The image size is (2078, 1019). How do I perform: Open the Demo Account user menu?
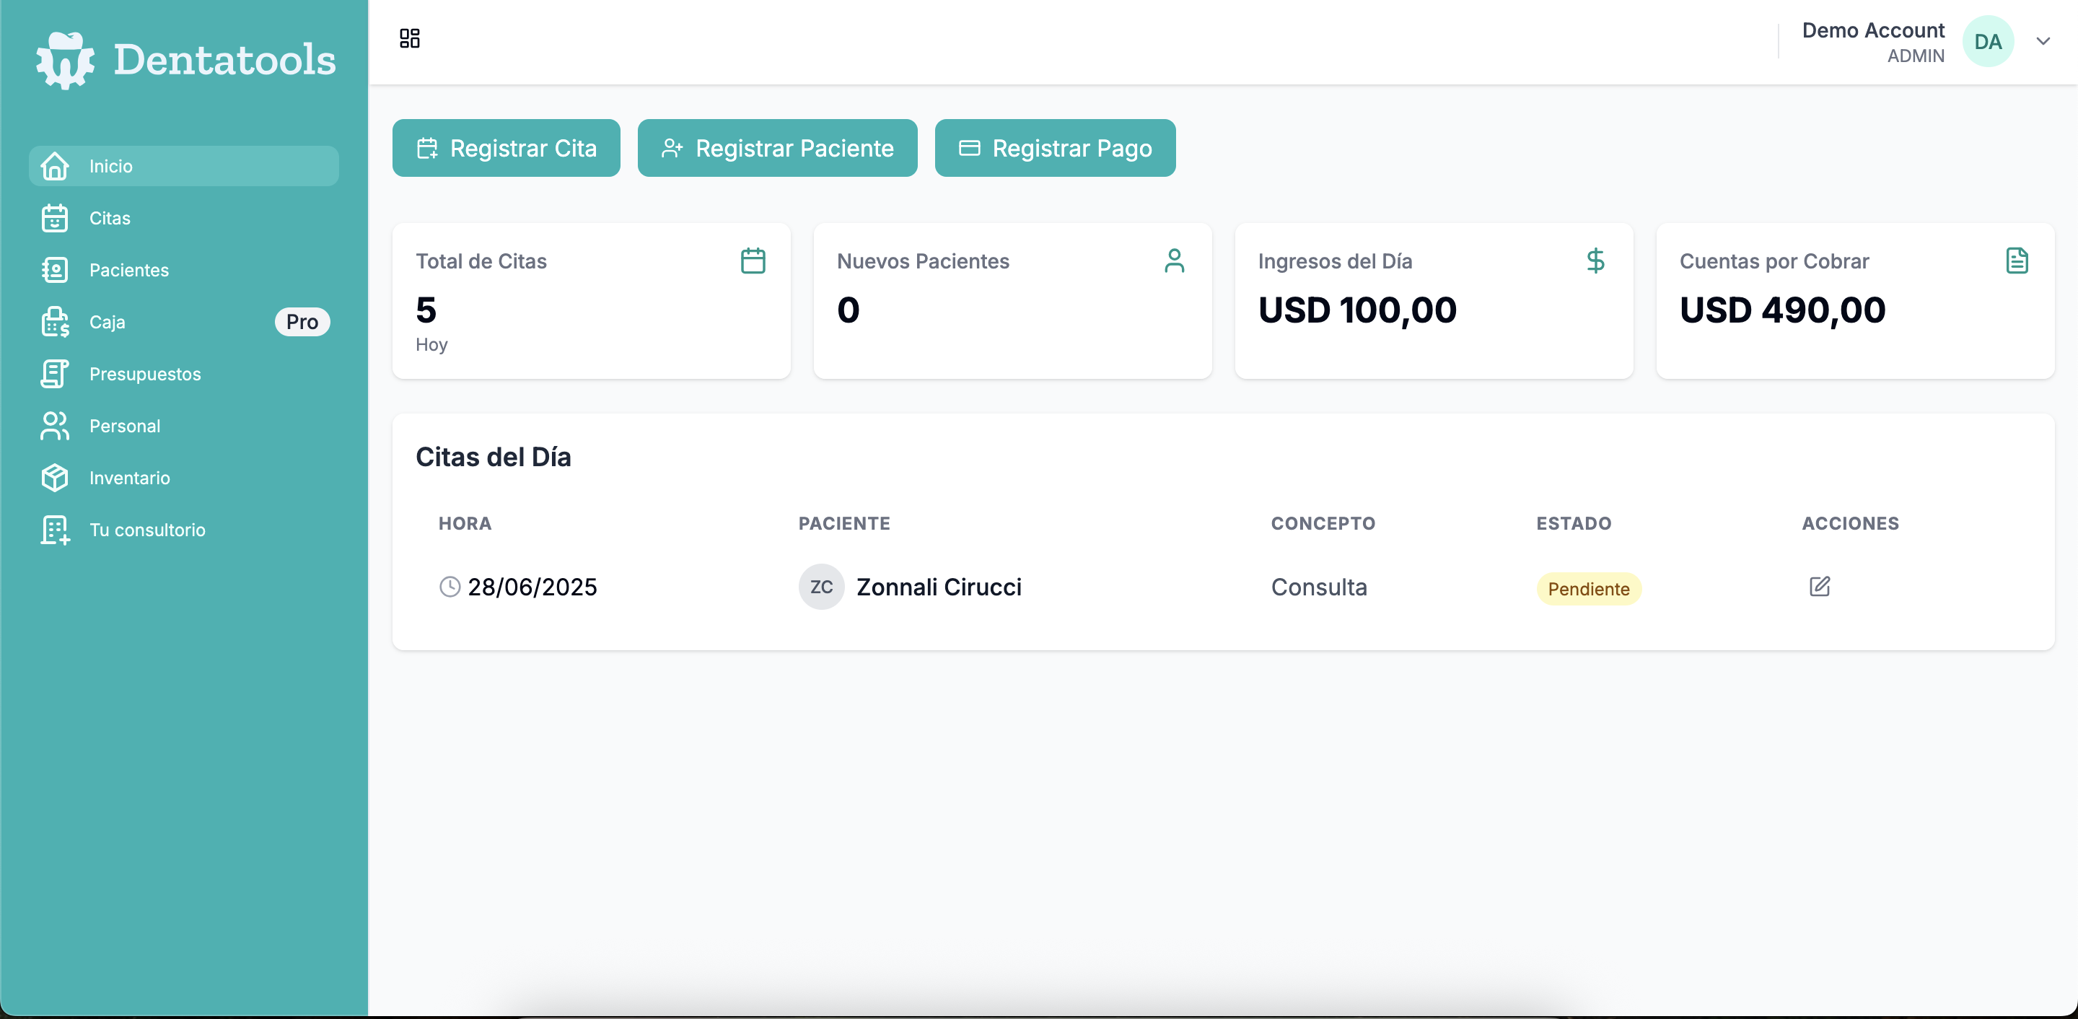pyautogui.click(x=1872, y=42)
